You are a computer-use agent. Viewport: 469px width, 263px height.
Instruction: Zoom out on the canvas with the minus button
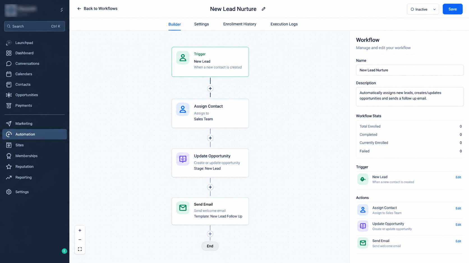click(80, 240)
